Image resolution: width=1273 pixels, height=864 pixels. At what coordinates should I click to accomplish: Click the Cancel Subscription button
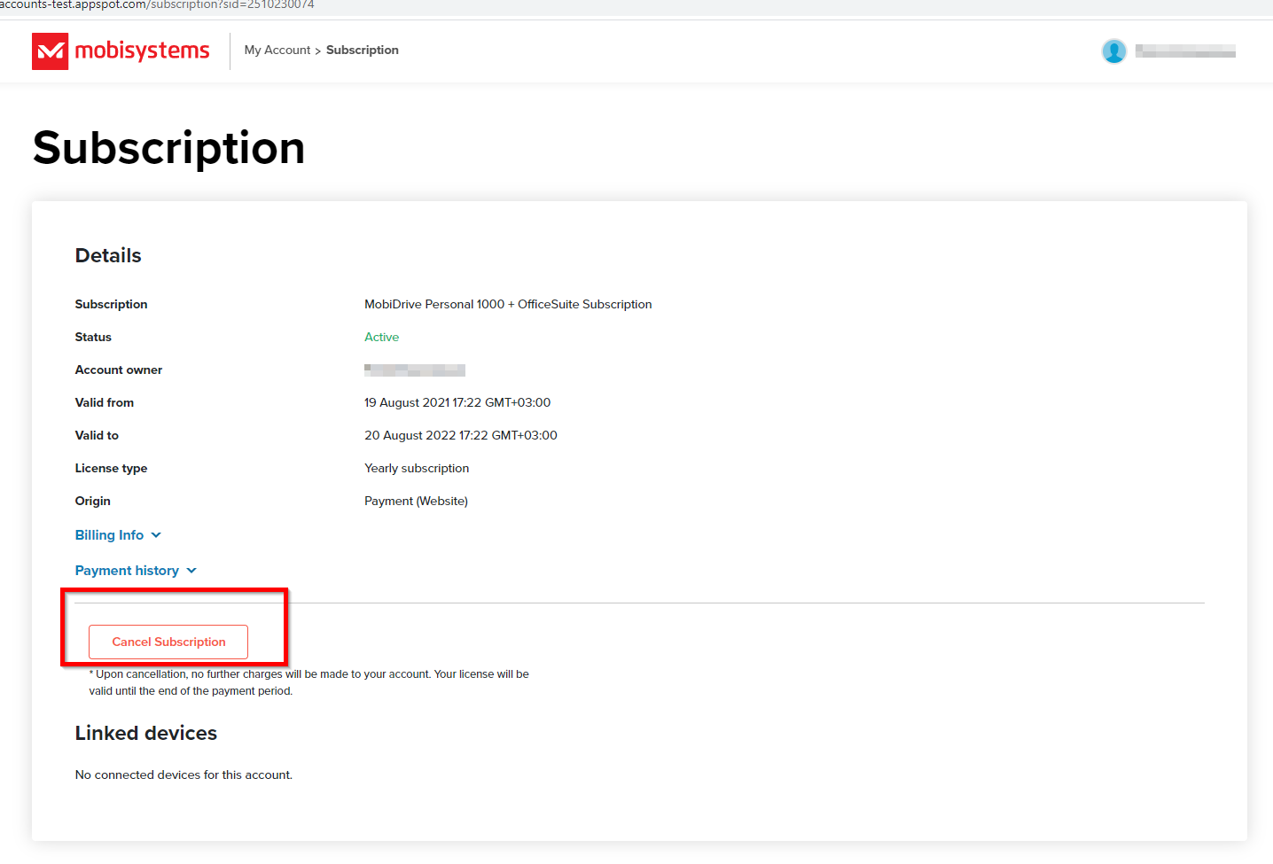coord(168,642)
